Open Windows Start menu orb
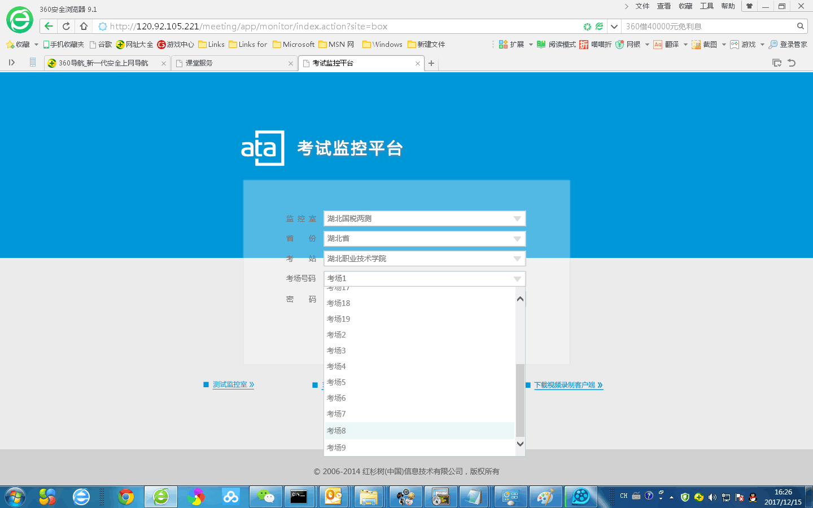Image resolution: width=813 pixels, height=508 pixels. [15, 497]
